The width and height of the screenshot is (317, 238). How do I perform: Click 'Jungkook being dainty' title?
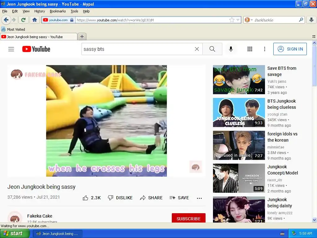coord(280,203)
